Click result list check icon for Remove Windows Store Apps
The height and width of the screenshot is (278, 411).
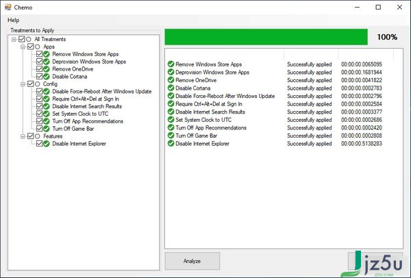click(171, 64)
